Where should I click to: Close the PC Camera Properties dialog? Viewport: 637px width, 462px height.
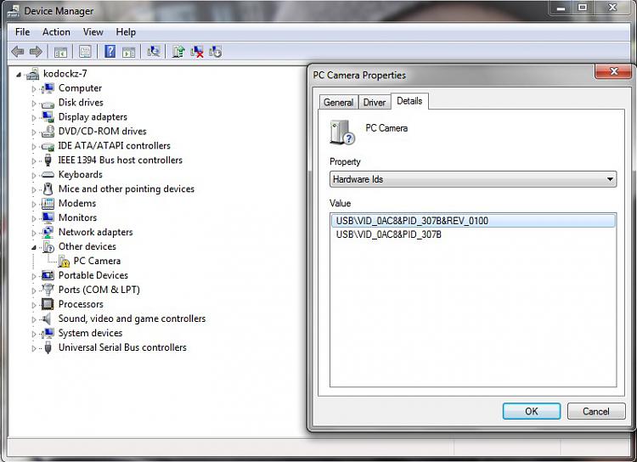[613, 71]
